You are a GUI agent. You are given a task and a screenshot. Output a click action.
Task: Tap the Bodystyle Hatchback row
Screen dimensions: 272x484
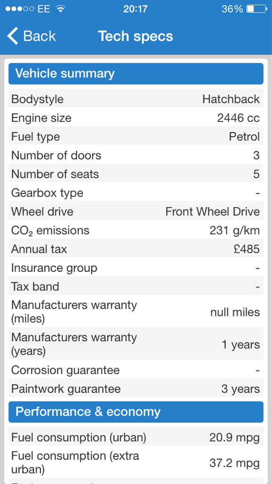(x=136, y=99)
